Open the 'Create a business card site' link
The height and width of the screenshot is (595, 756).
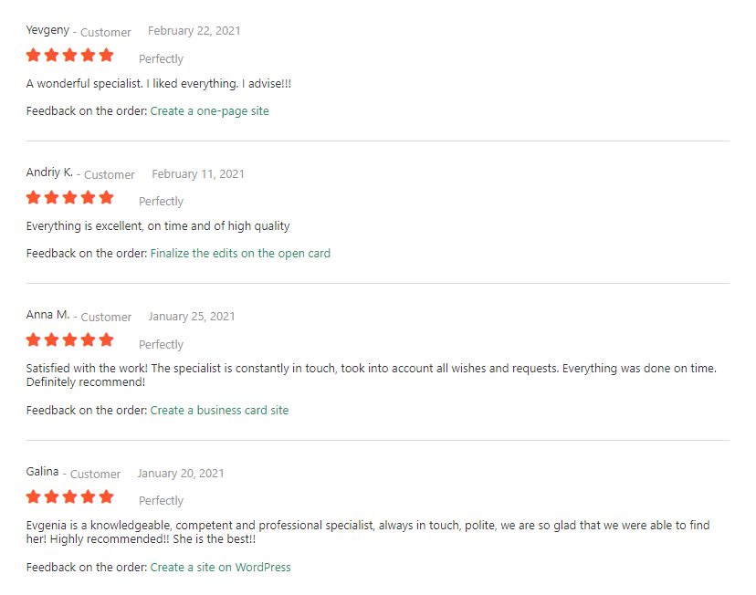coord(219,410)
